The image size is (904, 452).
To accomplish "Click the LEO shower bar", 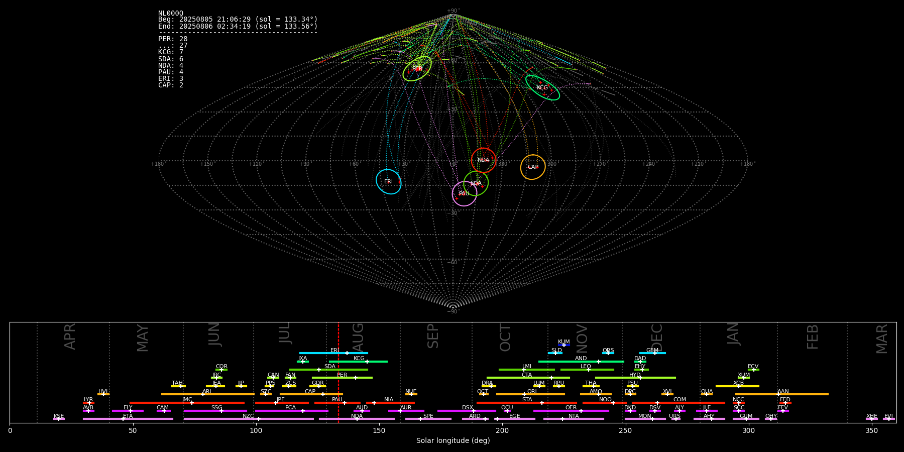I will point(587,370).
